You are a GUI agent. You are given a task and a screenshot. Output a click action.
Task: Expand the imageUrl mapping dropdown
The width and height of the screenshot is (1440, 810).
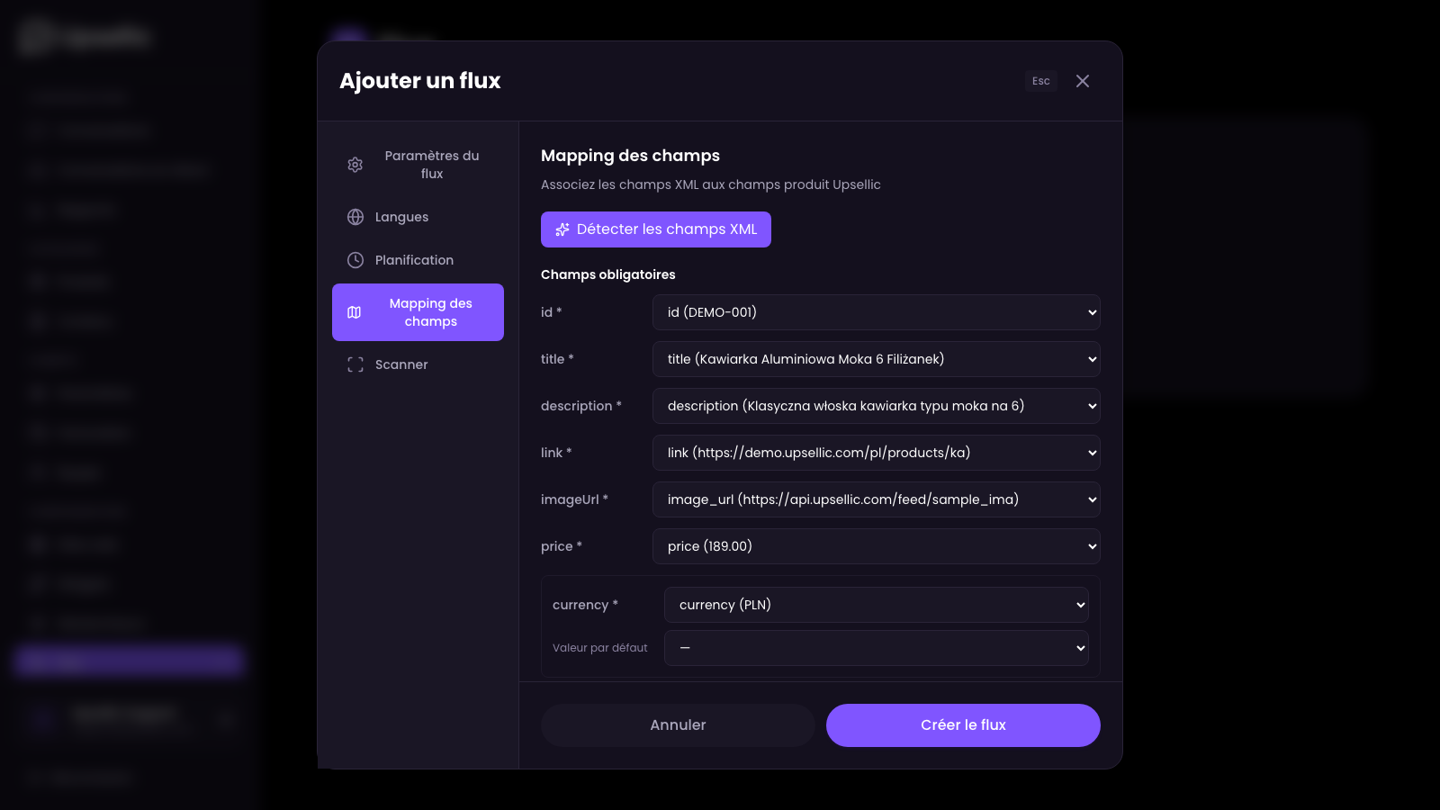[876, 499]
